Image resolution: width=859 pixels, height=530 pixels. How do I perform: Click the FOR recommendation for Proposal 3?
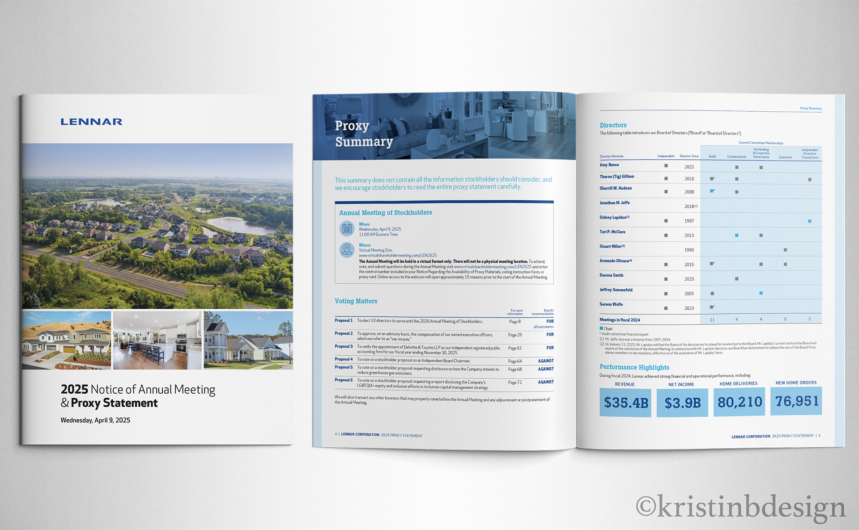tap(550, 348)
